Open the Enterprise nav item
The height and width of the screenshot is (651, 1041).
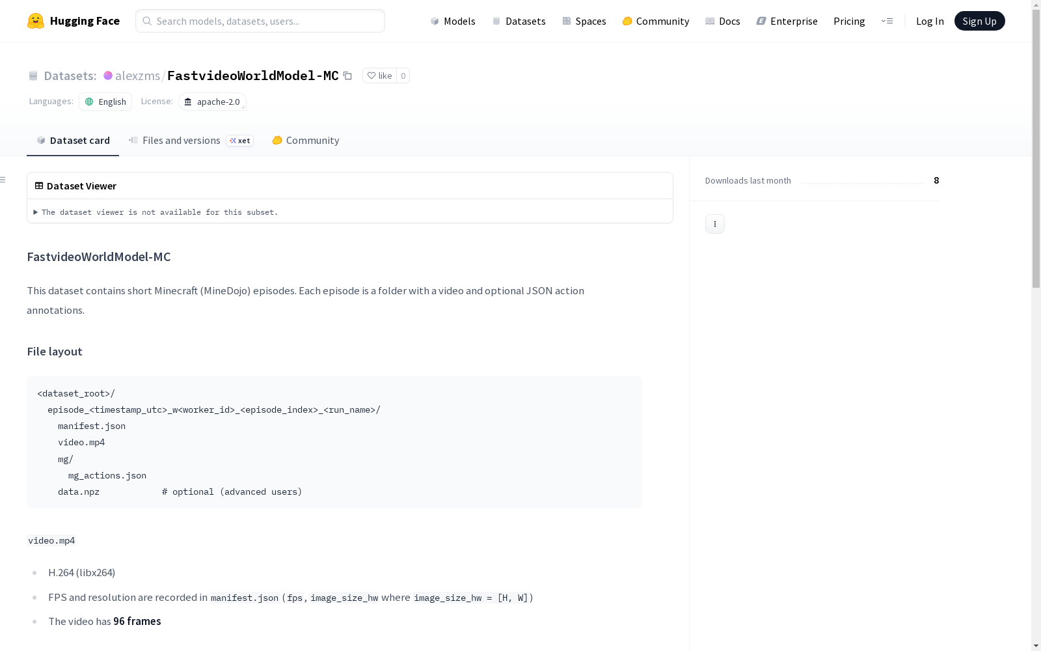click(787, 21)
